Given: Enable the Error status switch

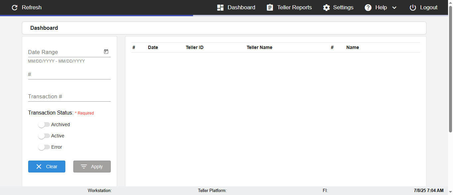Looking at the screenshot, I should coord(44,147).
